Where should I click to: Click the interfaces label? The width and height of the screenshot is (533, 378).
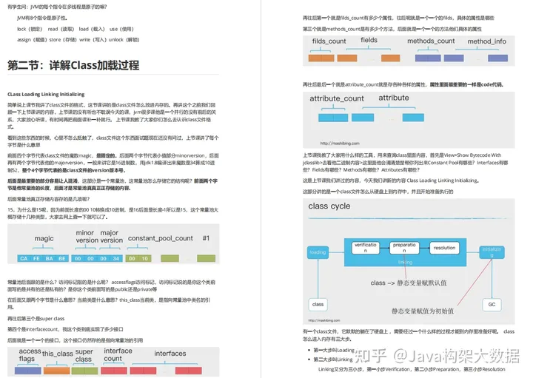[x=170, y=353]
